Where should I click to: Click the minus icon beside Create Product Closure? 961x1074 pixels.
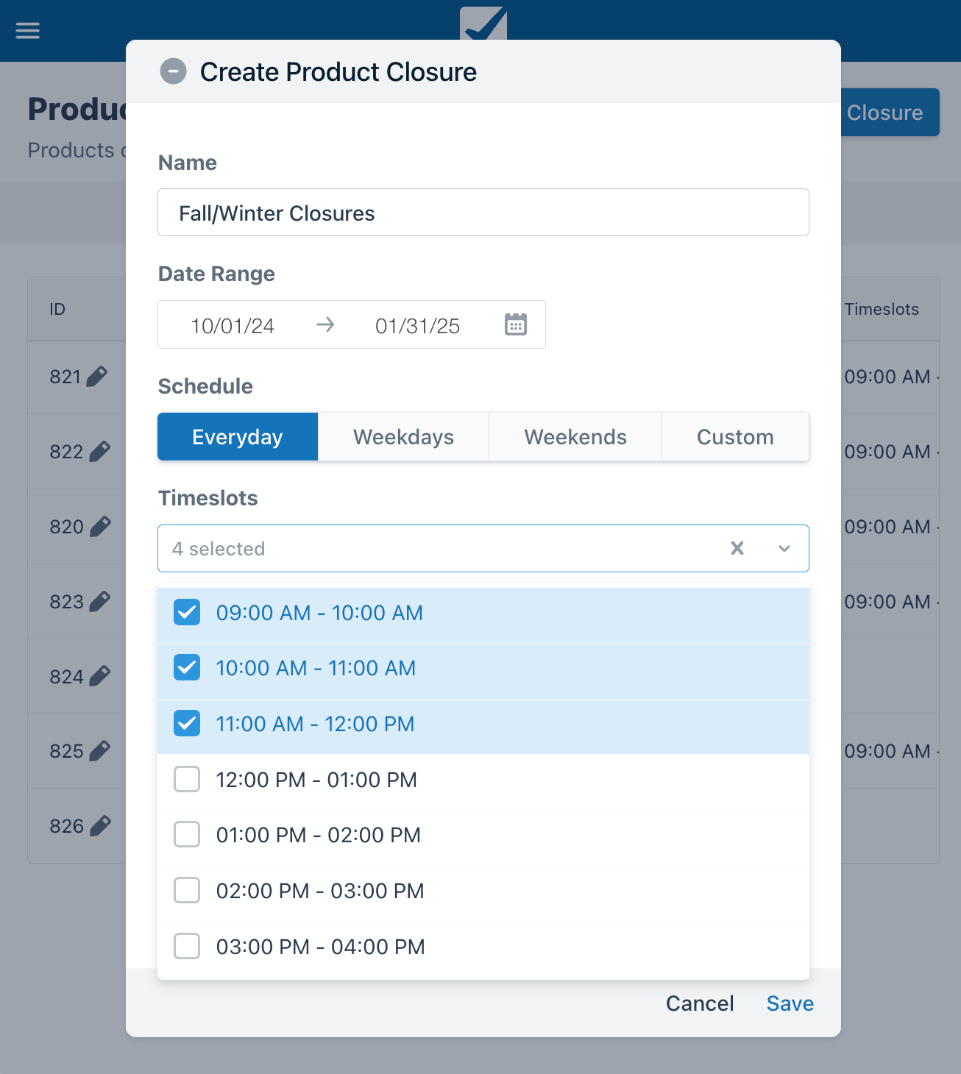click(x=174, y=71)
